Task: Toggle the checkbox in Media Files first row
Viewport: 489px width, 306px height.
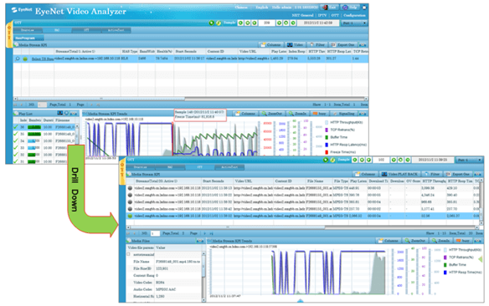Action: tap(128, 254)
